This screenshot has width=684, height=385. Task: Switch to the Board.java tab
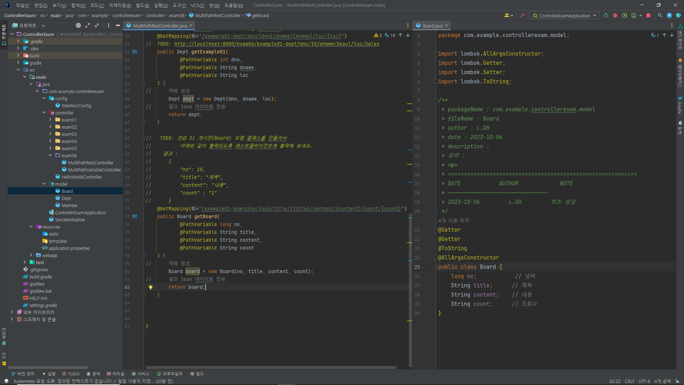432,26
